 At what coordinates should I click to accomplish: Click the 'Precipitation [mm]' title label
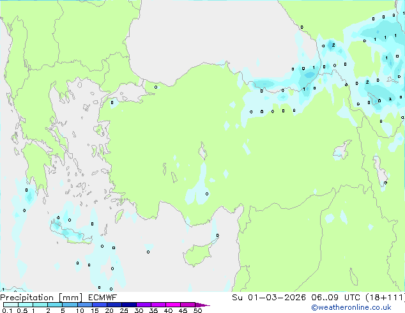pyautogui.click(x=42, y=298)
